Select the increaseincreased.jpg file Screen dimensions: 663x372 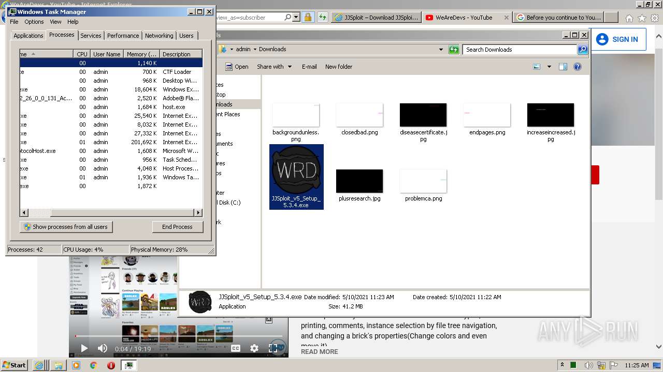[x=551, y=122]
